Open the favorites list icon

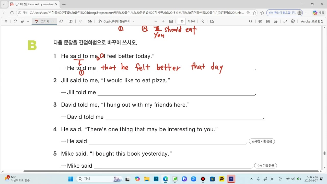pos(262,13)
